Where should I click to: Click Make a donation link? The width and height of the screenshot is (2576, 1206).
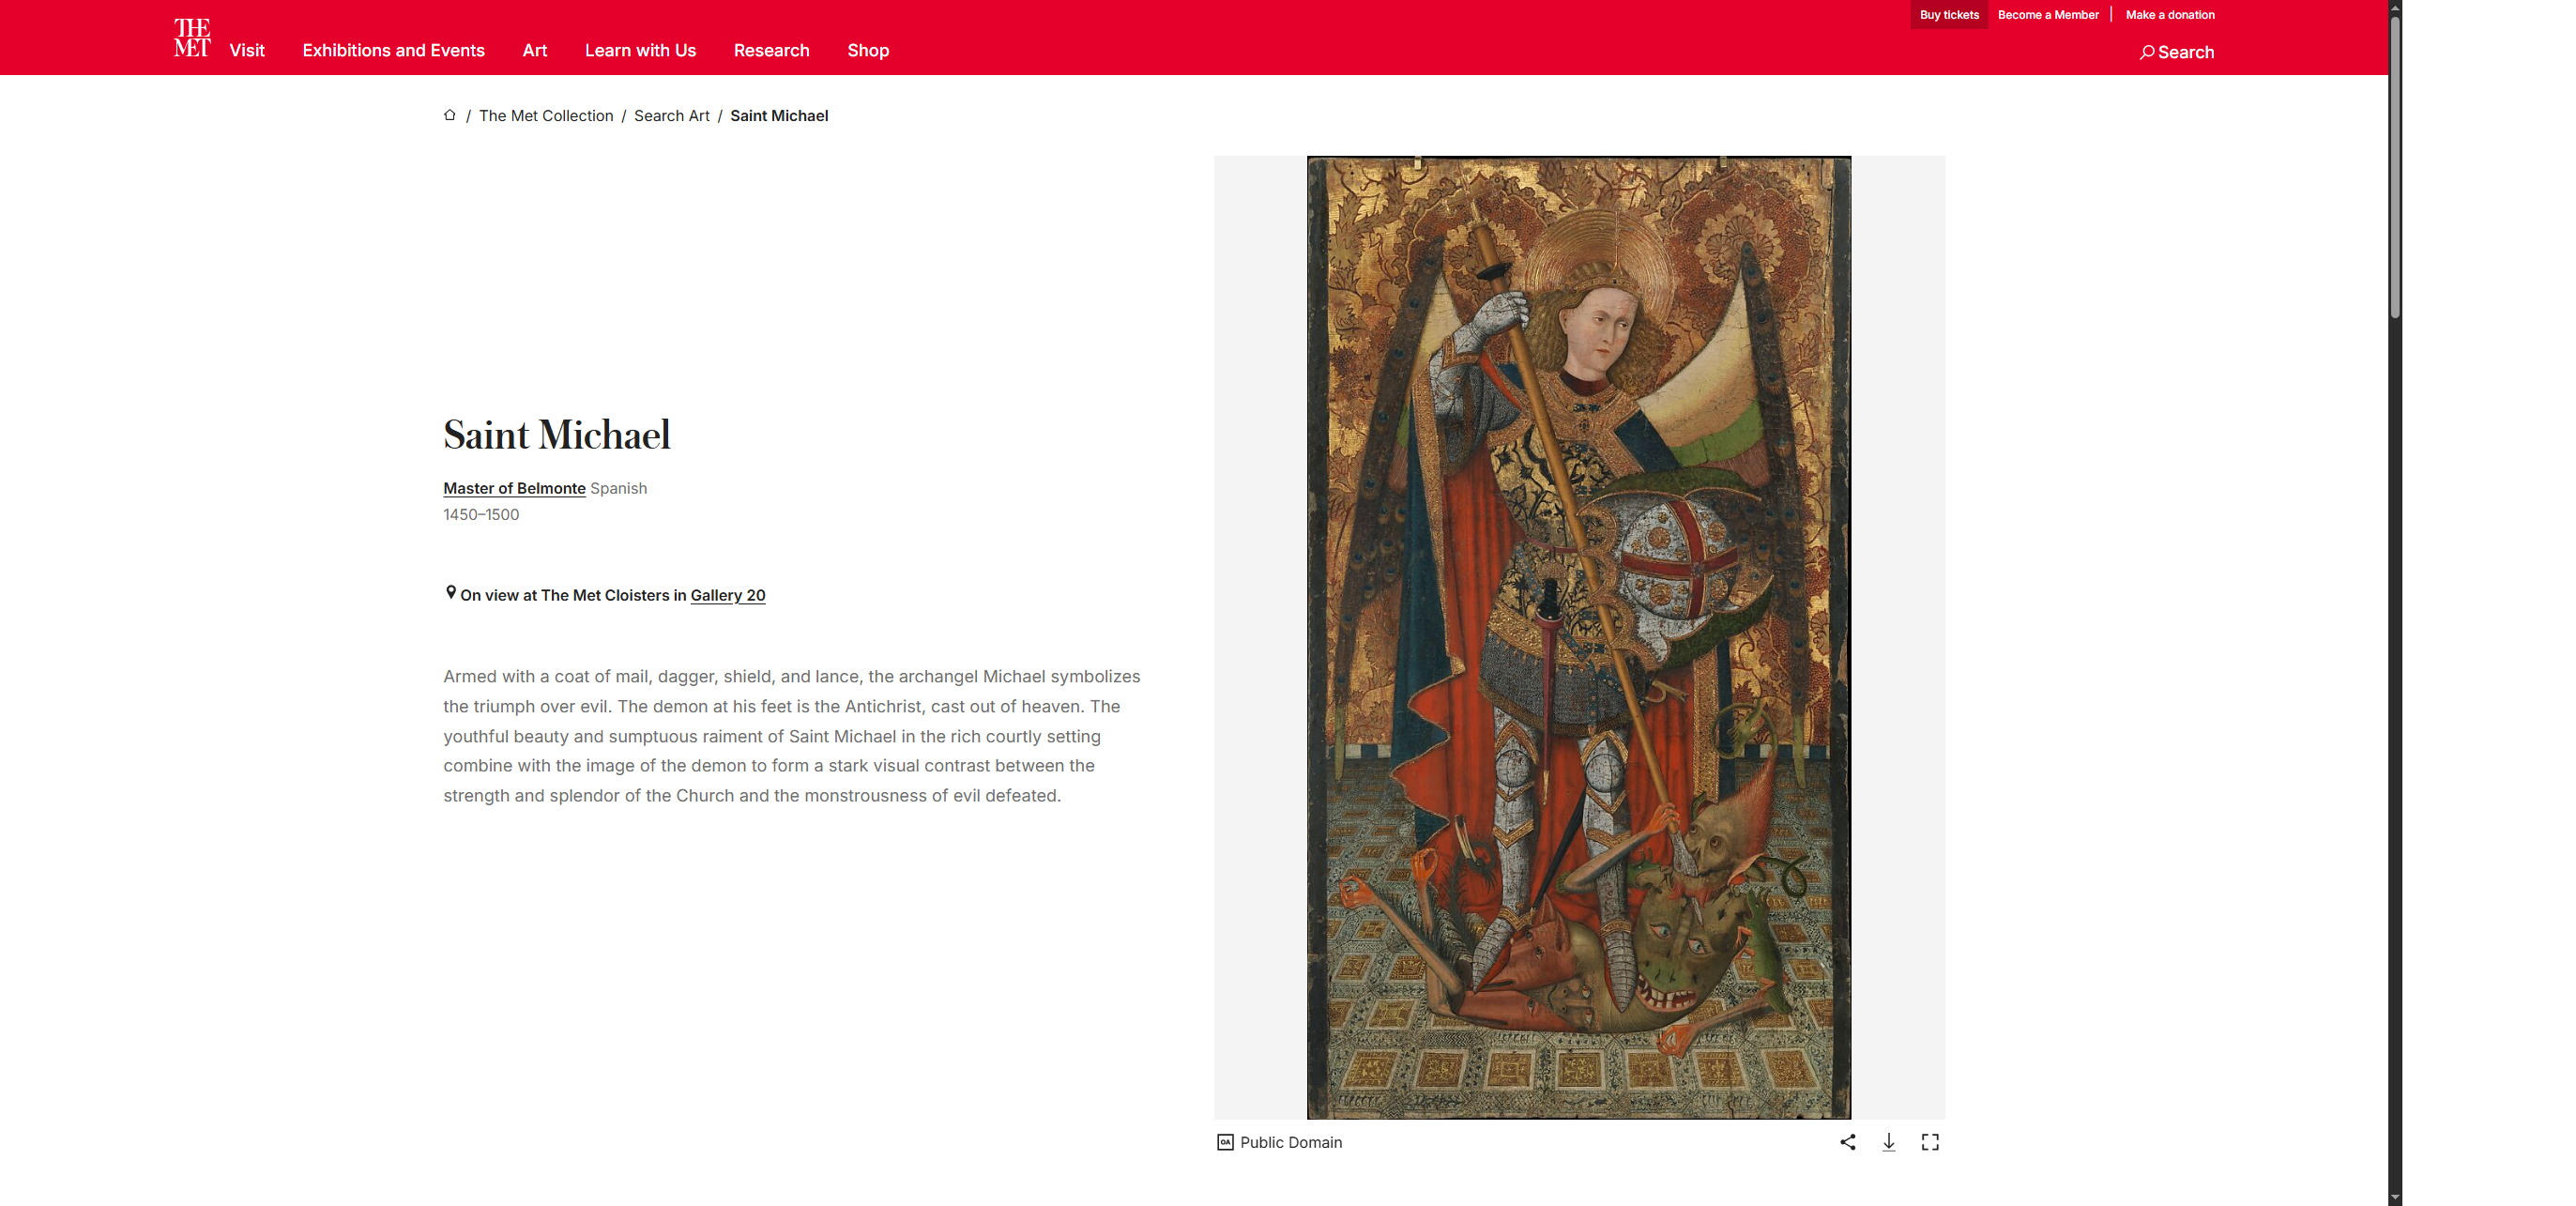(2169, 15)
